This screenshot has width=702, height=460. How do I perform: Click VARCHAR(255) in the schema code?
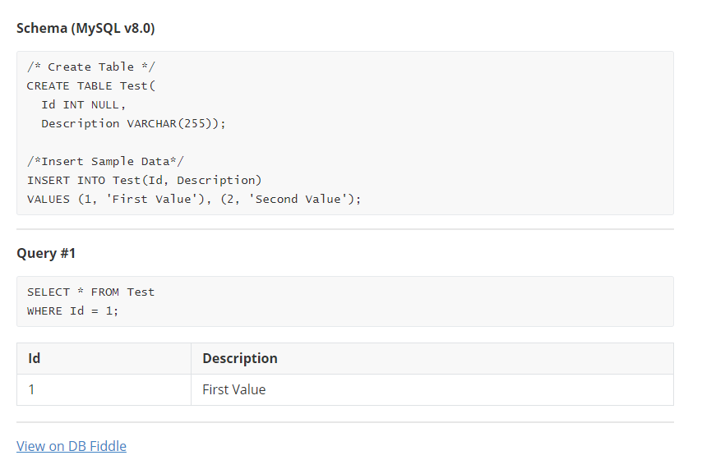(x=175, y=123)
